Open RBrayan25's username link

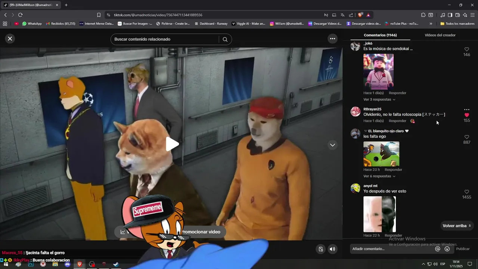click(372, 109)
